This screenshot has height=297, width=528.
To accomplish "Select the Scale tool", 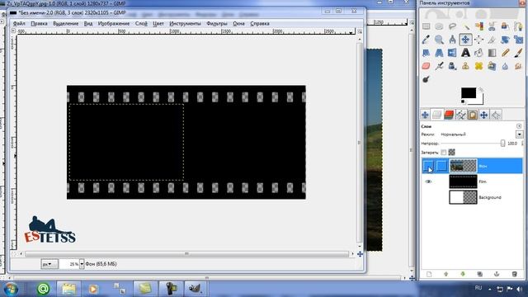I will 518,40.
